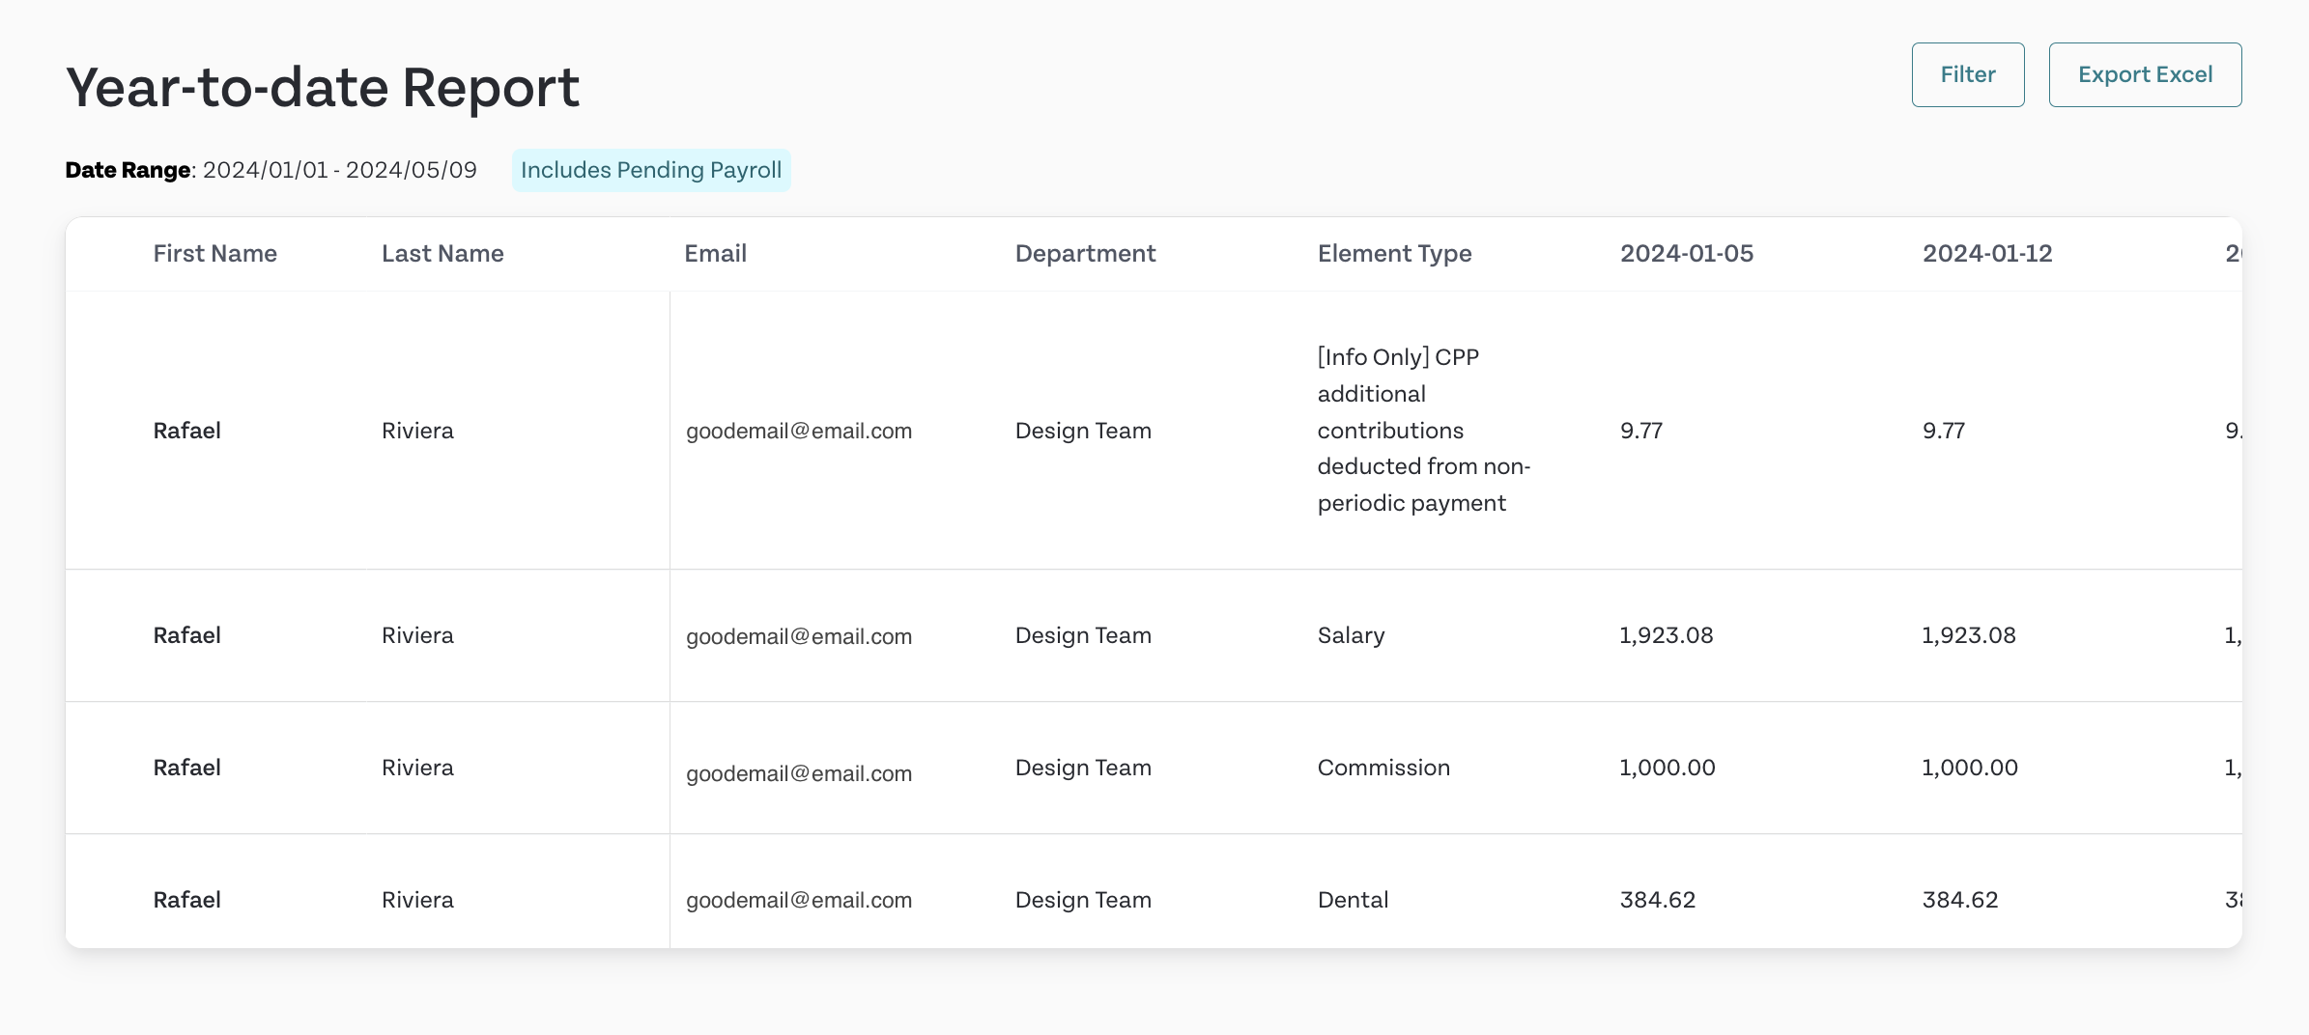Click the Export Excel button
Image resolution: width=2309 pixels, height=1035 pixels.
(x=2146, y=74)
